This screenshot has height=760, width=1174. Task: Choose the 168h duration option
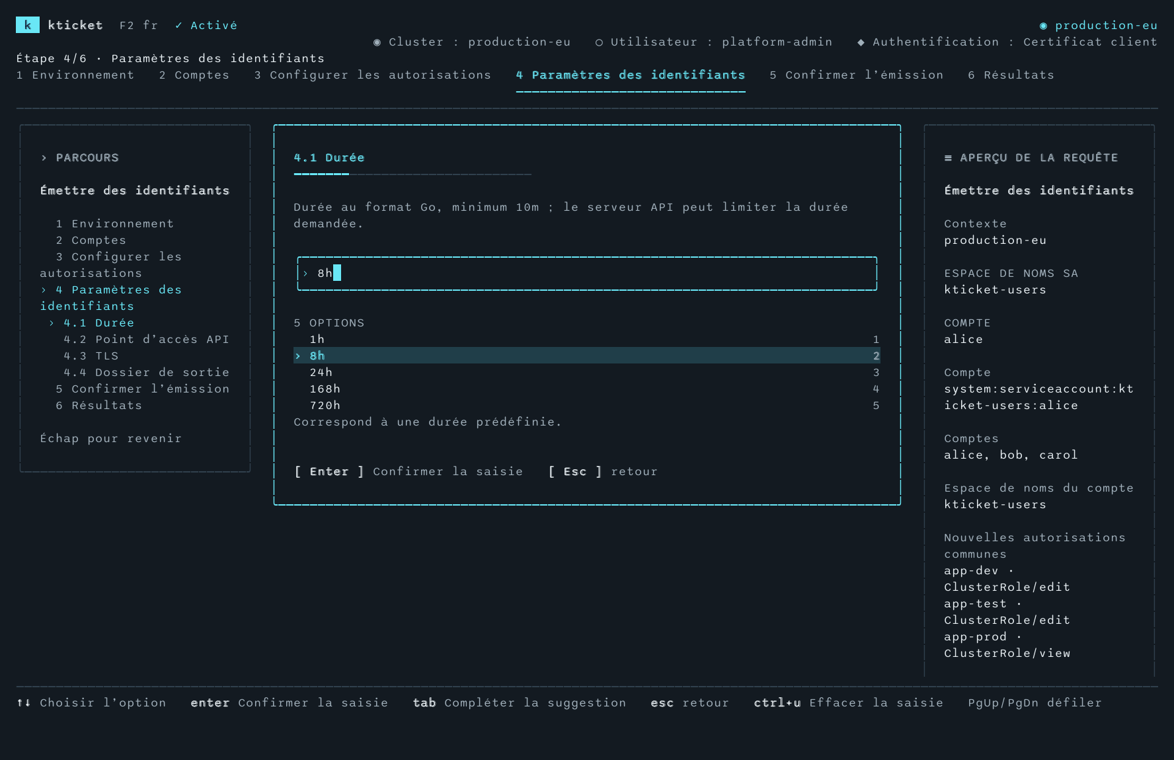(587, 389)
